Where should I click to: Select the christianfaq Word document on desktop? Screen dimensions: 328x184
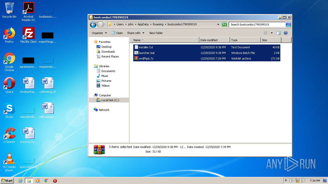pyautogui.click(x=28, y=85)
